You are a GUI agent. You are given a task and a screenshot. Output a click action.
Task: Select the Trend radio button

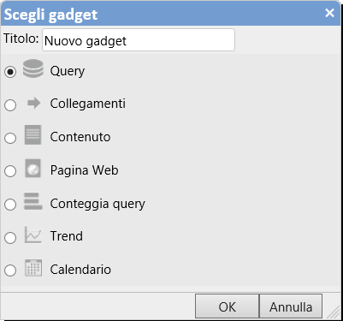(x=10, y=237)
